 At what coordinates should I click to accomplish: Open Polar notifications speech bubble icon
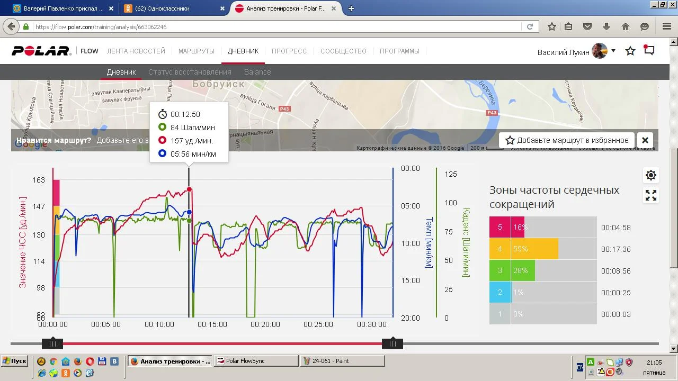[x=649, y=51]
